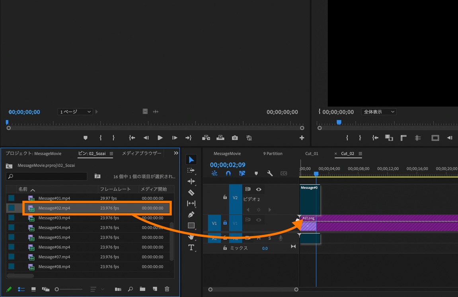Select the Type tool
The height and width of the screenshot is (297, 458).
pyautogui.click(x=191, y=248)
